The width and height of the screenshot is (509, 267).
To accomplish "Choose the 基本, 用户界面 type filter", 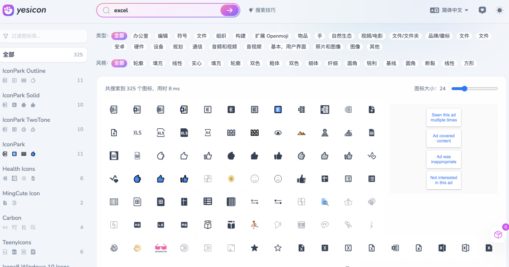I will (x=288, y=47).
